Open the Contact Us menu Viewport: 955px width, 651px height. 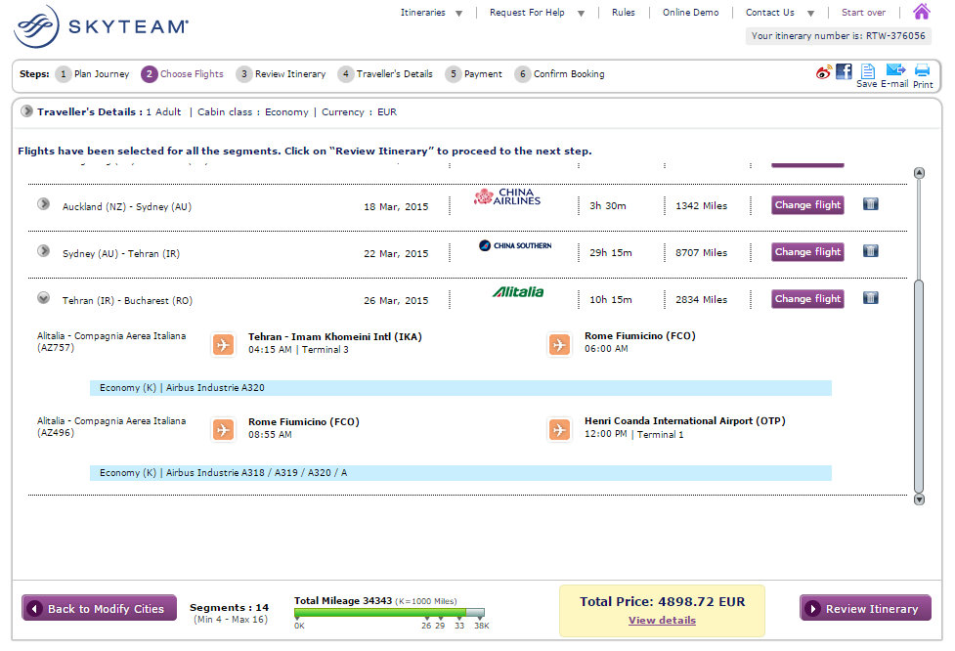770,12
